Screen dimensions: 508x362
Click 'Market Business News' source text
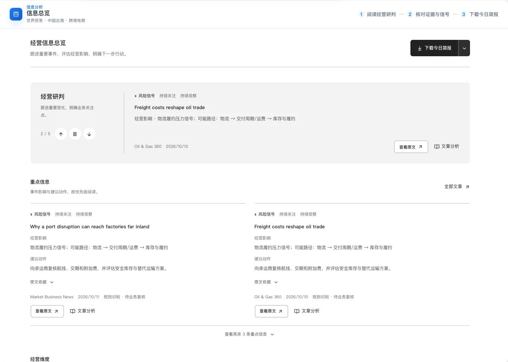pos(52,297)
